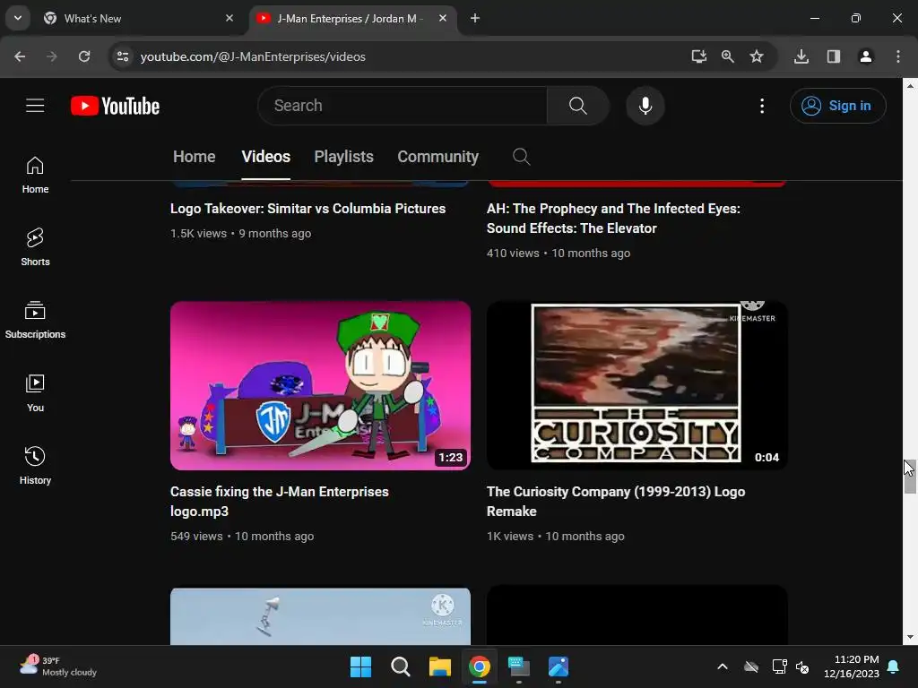Open the weather widget showing 39°F
Viewport: 918px width, 688px height.
click(x=57, y=666)
